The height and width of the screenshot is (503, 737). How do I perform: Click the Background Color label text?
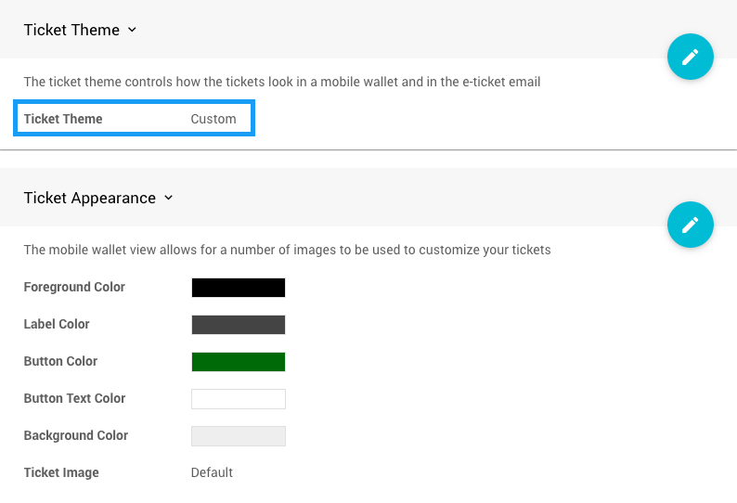[76, 435]
